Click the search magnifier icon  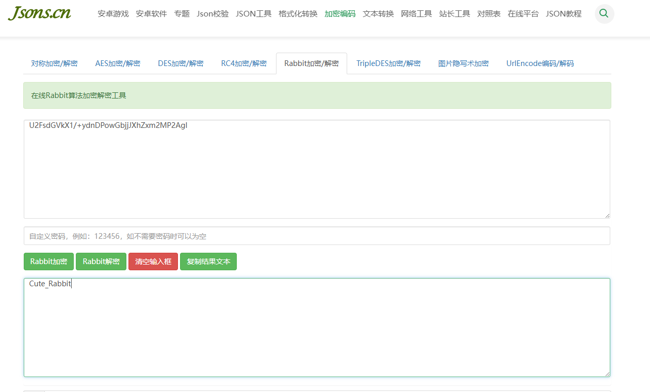(604, 14)
